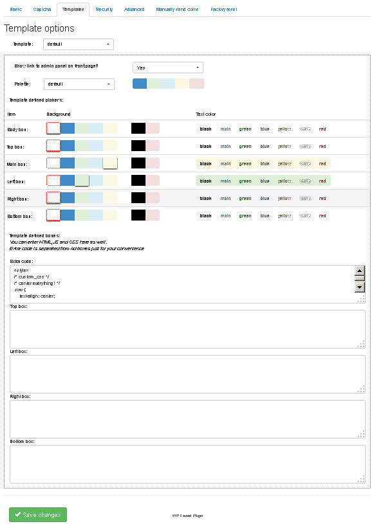
Task: Set Bottom box text color to red
Action: click(323, 216)
